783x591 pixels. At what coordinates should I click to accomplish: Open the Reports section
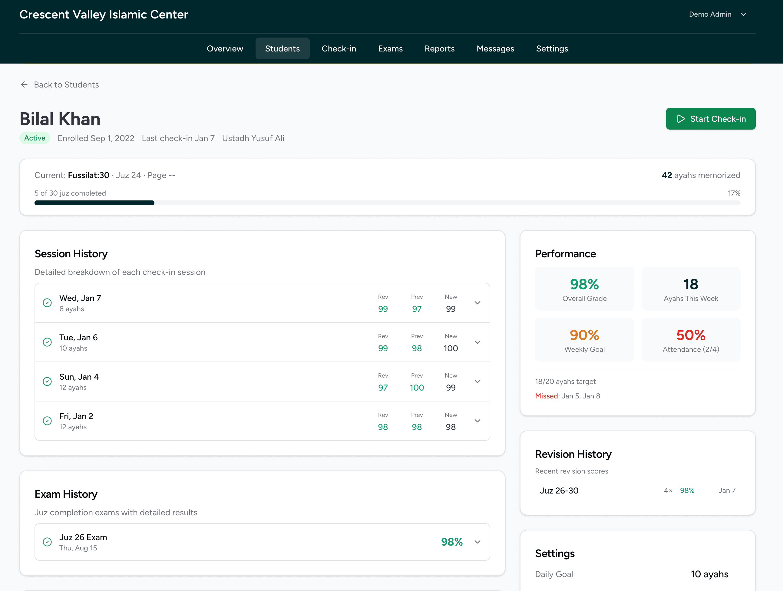tap(439, 48)
